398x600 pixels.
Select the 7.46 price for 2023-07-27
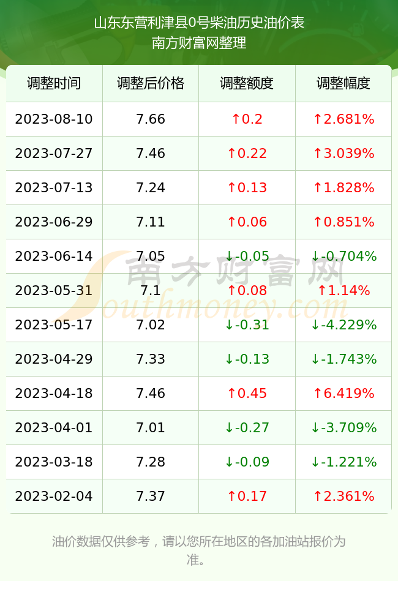[x=151, y=154]
